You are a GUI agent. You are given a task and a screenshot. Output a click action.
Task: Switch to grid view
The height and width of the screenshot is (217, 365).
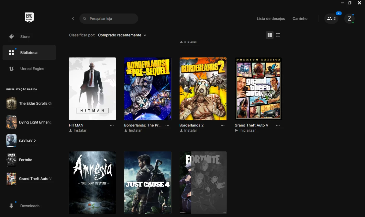click(270, 35)
